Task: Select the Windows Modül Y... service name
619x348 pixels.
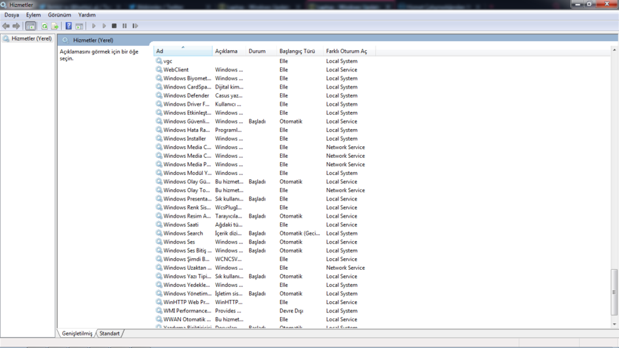Action: pyautogui.click(x=187, y=172)
